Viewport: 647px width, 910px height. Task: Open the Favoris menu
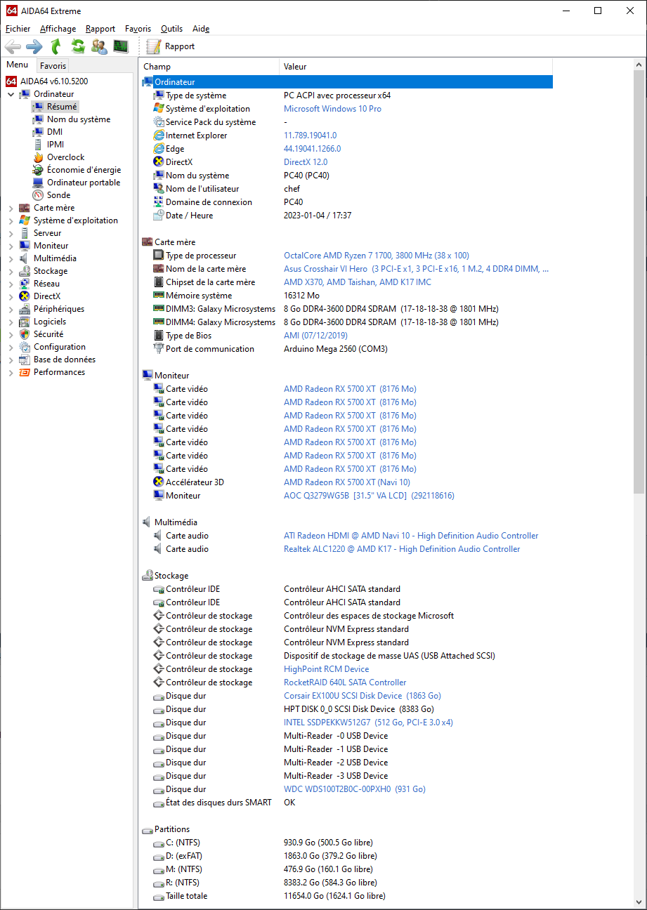tap(138, 29)
